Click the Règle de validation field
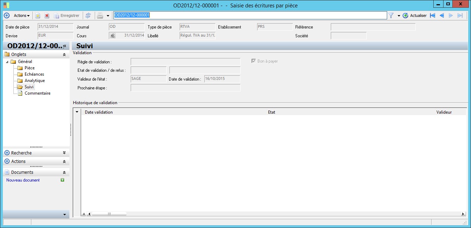471x228 pixels. click(x=185, y=62)
